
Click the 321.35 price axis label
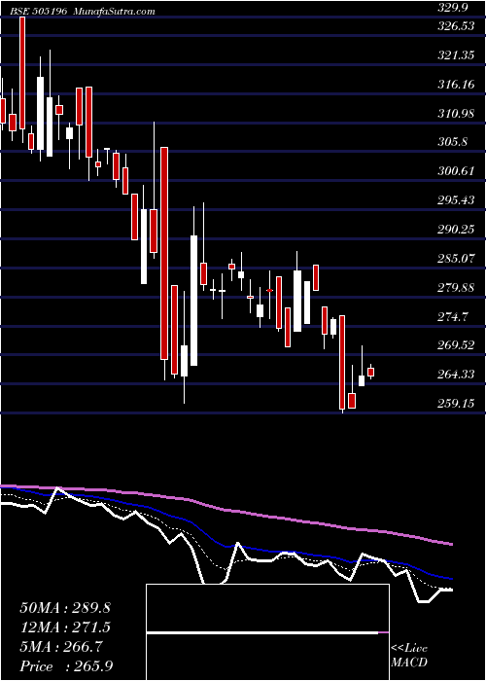point(455,55)
